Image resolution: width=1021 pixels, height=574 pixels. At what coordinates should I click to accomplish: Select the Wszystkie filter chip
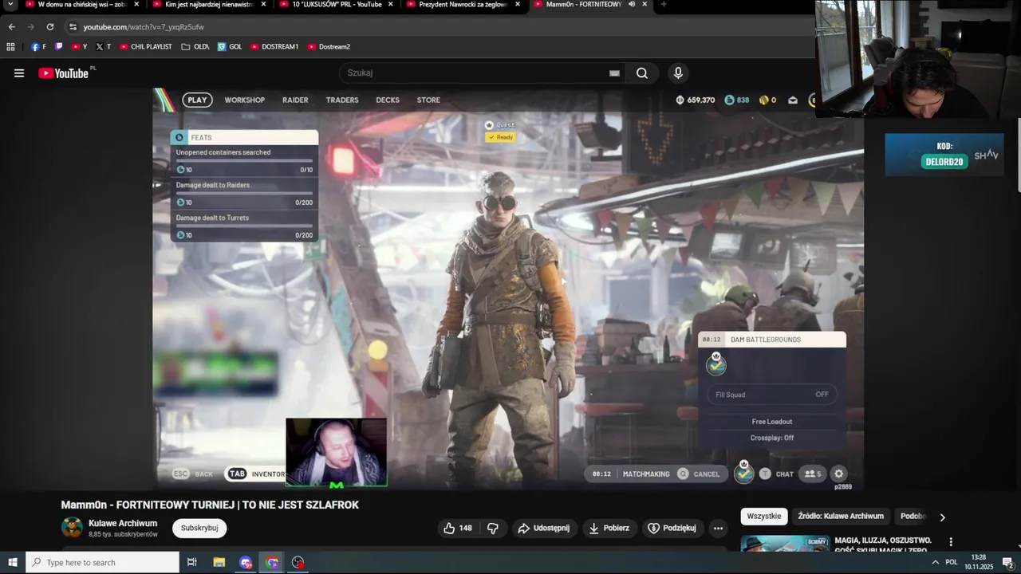(764, 517)
